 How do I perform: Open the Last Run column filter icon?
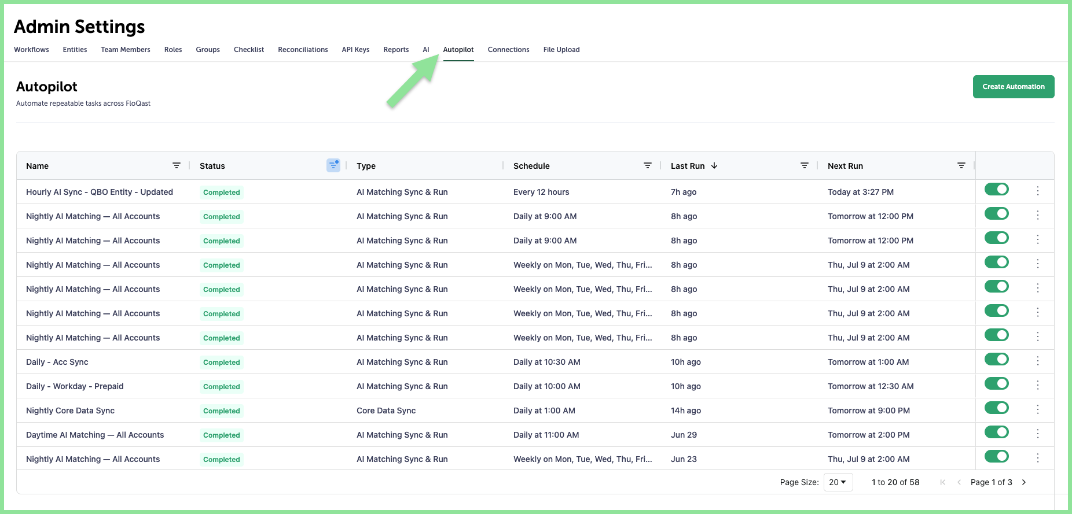click(x=805, y=165)
